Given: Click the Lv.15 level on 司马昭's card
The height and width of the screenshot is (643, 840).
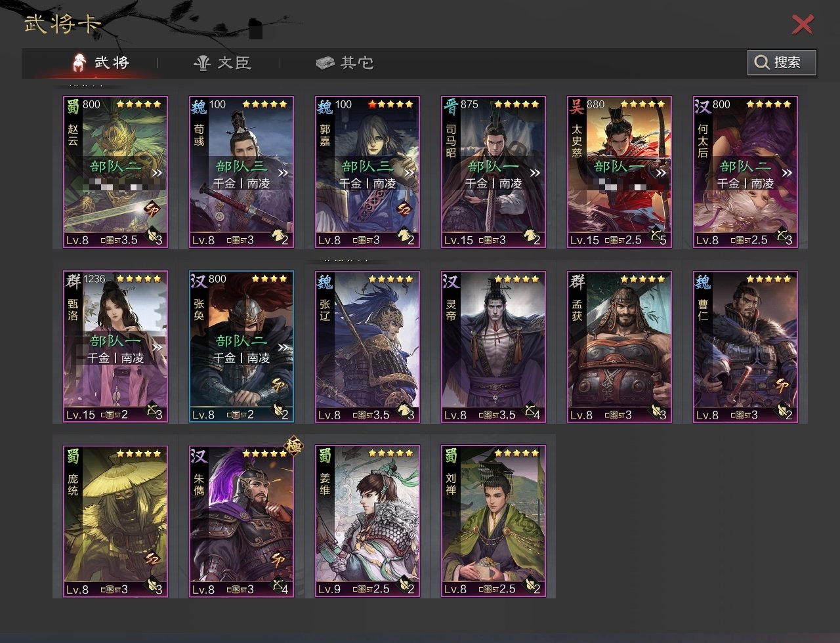Looking at the screenshot, I should point(458,240).
